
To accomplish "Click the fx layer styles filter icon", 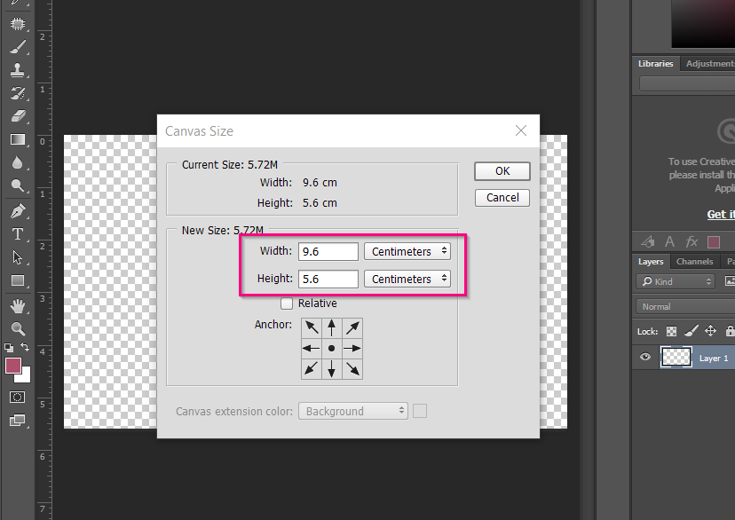I will click(691, 241).
